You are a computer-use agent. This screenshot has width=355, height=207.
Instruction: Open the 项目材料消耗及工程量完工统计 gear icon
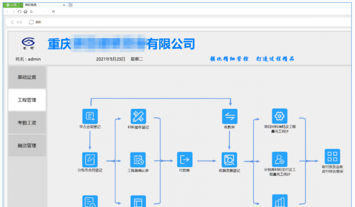280,116
